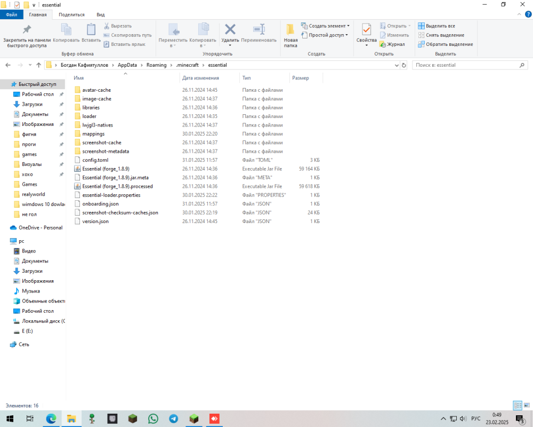Click Select all (Выделить все)
This screenshot has width=533, height=427.
437,26
